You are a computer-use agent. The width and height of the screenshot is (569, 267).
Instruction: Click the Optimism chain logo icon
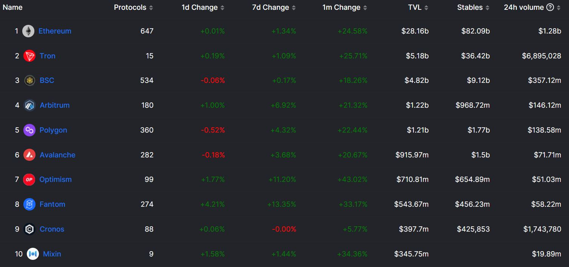pos(29,180)
